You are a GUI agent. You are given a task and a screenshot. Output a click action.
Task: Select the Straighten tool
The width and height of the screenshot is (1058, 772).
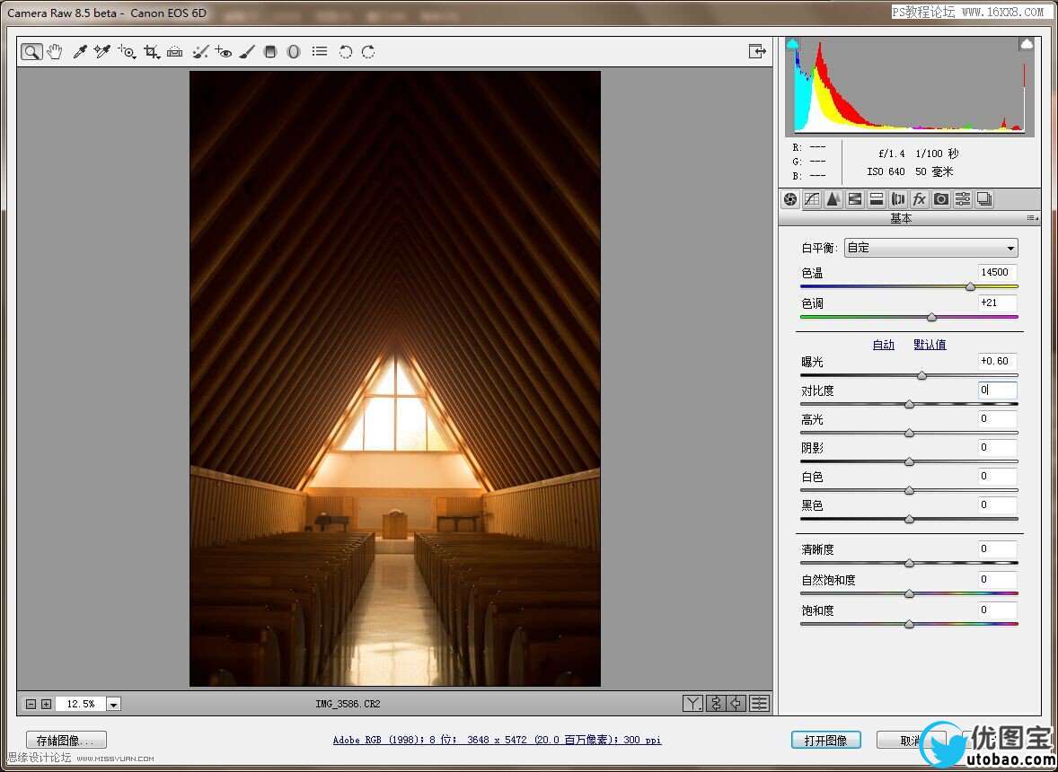click(175, 52)
